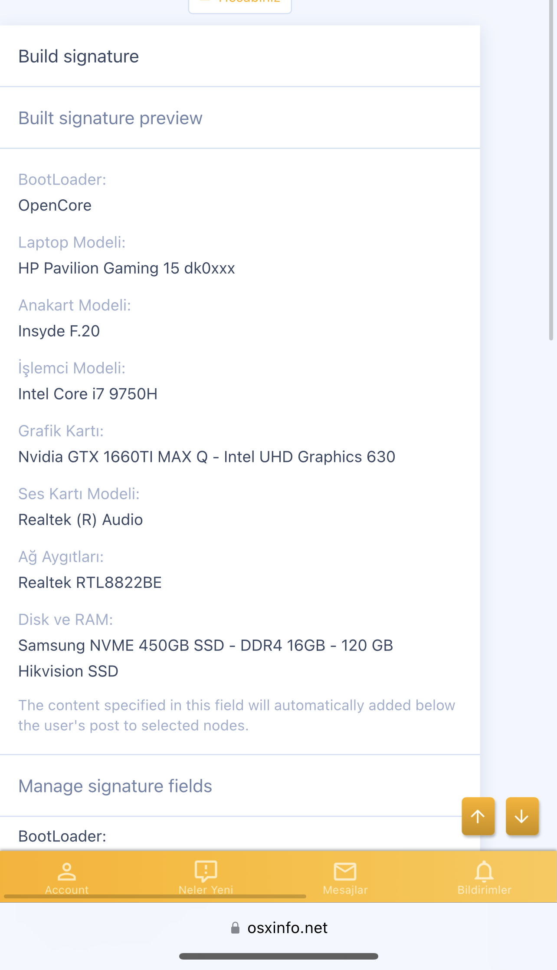Open the Manage signature fields section
The image size is (557, 970).
pos(115,786)
